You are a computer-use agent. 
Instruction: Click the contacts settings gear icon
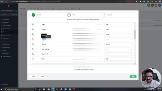coord(79,9)
